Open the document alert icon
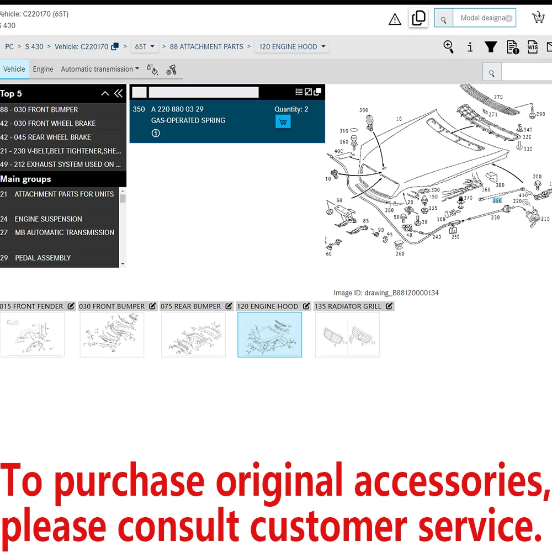The image size is (552, 552). (513, 47)
